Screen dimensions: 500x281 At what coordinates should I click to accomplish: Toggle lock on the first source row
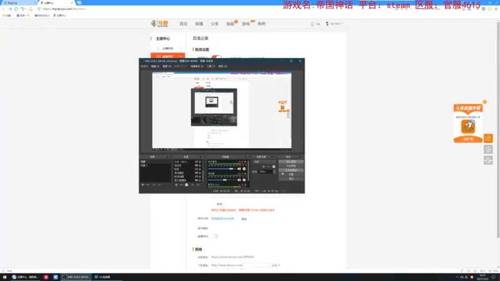pos(200,162)
